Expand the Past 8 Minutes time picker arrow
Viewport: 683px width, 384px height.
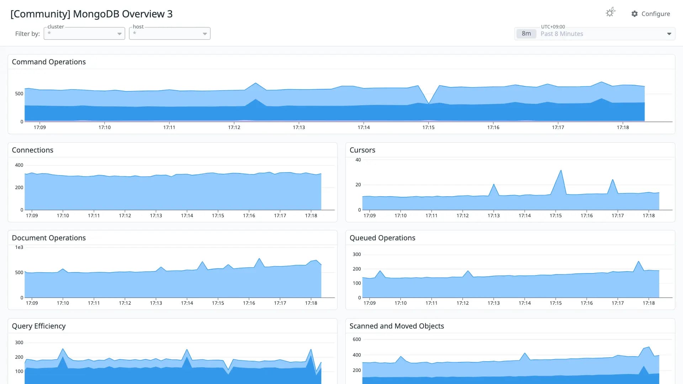click(669, 34)
